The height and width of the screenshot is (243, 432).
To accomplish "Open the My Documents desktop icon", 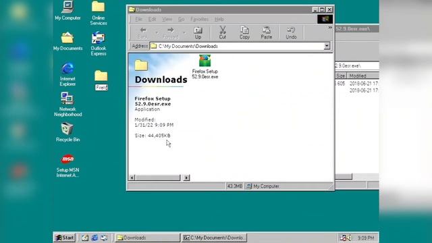I will click(67, 41).
